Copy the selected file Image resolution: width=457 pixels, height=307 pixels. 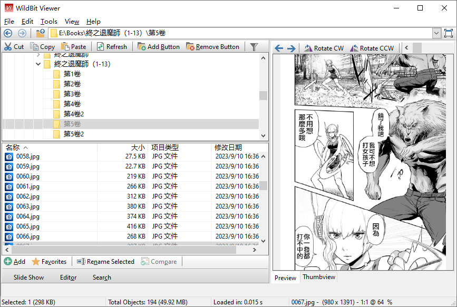(x=43, y=47)
